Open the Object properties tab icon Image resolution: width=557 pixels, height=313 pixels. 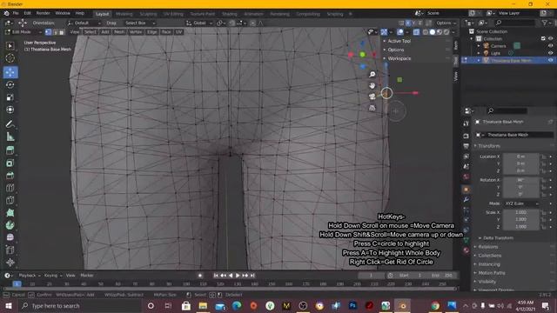pyautogui.click(x=466, y=190)
